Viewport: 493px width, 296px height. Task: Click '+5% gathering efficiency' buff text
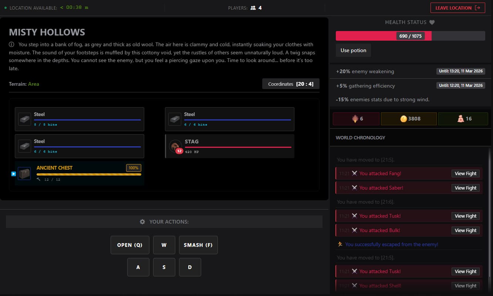[x=365, y=86]
